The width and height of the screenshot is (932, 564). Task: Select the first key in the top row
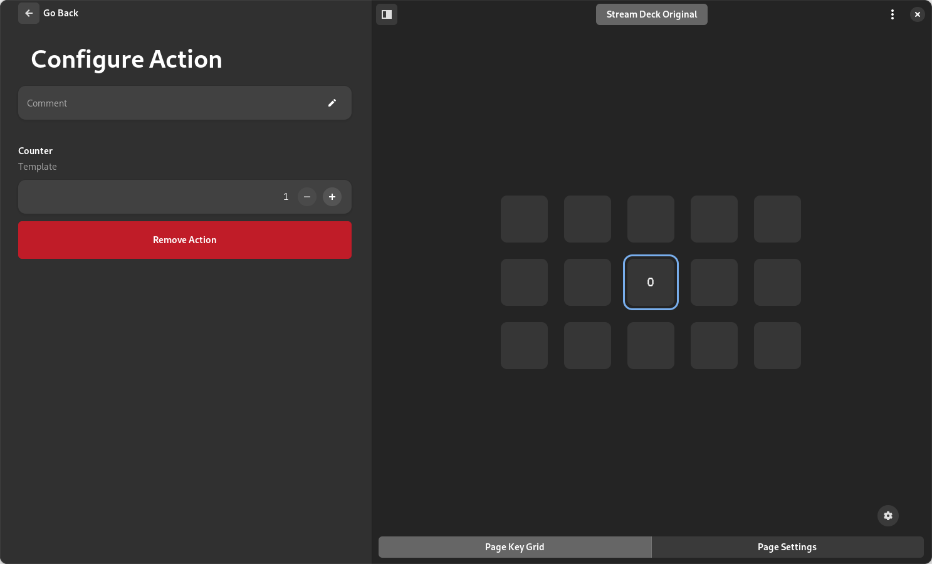tap(524, 219)
